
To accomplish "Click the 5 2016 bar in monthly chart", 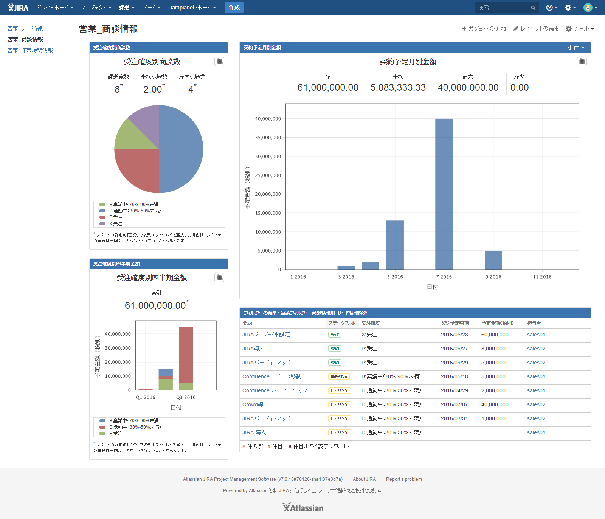I will coord(395,245).
